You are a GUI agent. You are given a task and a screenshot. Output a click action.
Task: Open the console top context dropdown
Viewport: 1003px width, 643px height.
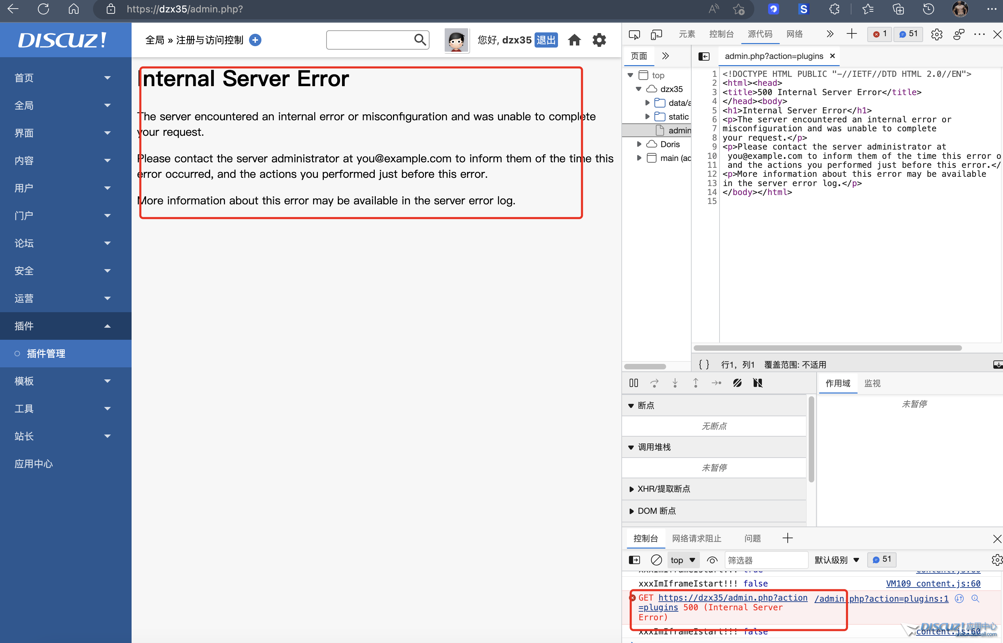click(x=683, y=560)
